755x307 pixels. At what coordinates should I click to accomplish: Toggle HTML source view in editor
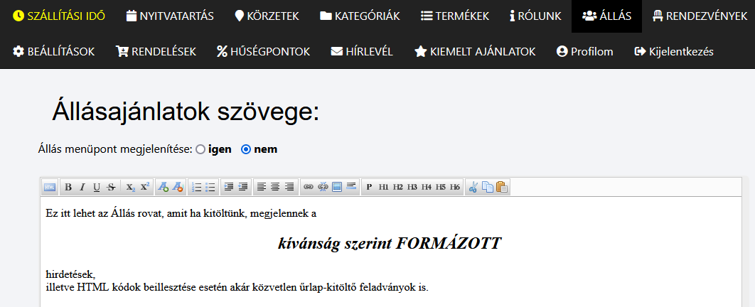point(50,187)
